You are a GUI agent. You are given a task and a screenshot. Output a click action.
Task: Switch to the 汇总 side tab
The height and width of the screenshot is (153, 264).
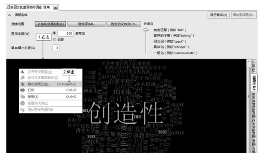pos(254,66)
